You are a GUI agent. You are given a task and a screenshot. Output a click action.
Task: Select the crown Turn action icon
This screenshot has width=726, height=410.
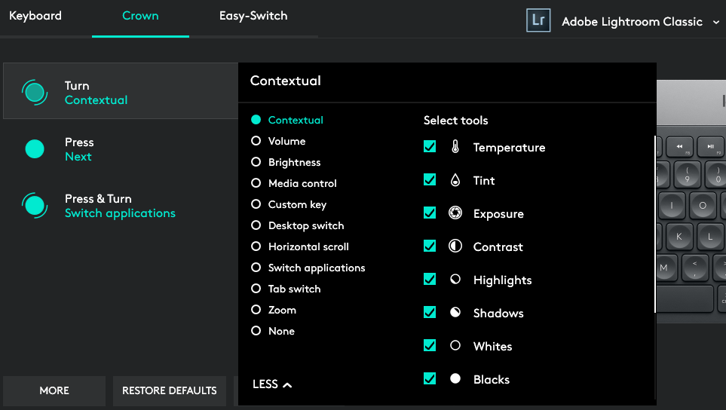click(x=35, y=93)
